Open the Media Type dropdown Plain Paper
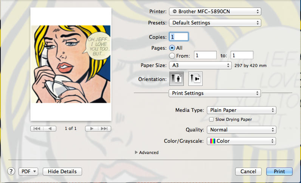Screen dimensions: 301x183 click(x=242, y=110)
